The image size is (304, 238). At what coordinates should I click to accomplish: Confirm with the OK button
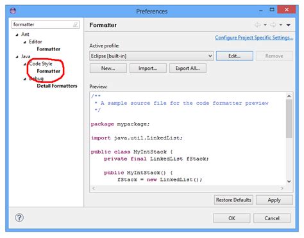[232, 218]
